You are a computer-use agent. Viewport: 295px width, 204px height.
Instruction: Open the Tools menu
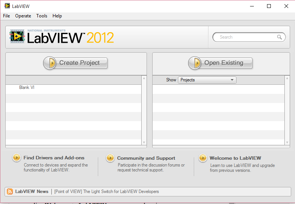(42, 16)
